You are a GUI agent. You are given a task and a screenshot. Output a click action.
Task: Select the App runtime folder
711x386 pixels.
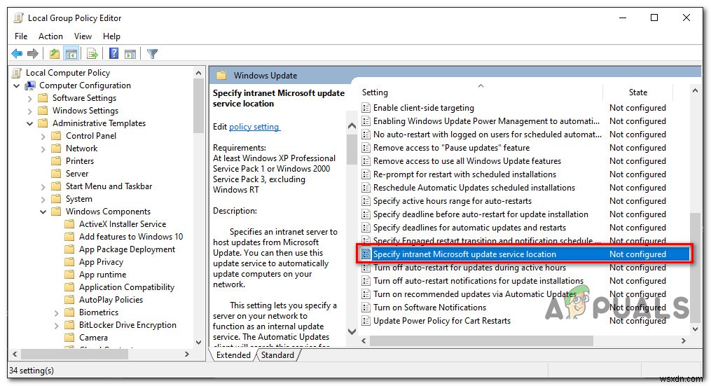pyautogui.click(x=102, y=275)
